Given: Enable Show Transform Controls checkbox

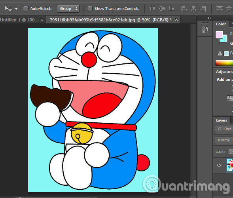Looking at the screenshot, I should click(x=90, y=9).
